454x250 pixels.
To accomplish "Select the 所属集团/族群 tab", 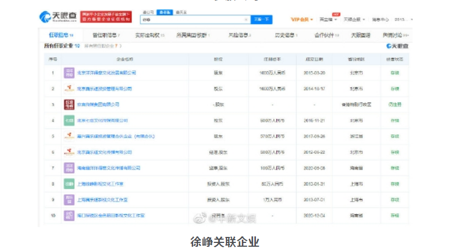I will pyautogui.click(x=193, y=35).
